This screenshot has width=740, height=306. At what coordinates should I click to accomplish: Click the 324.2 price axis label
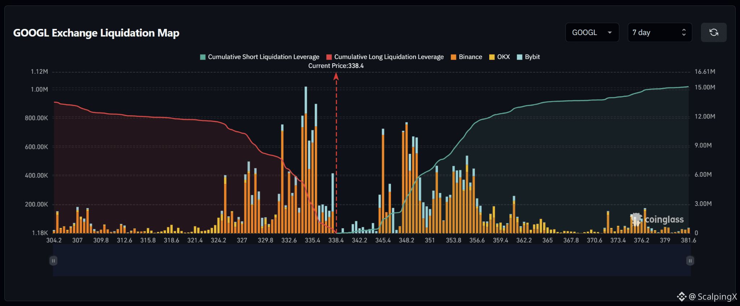219,240
